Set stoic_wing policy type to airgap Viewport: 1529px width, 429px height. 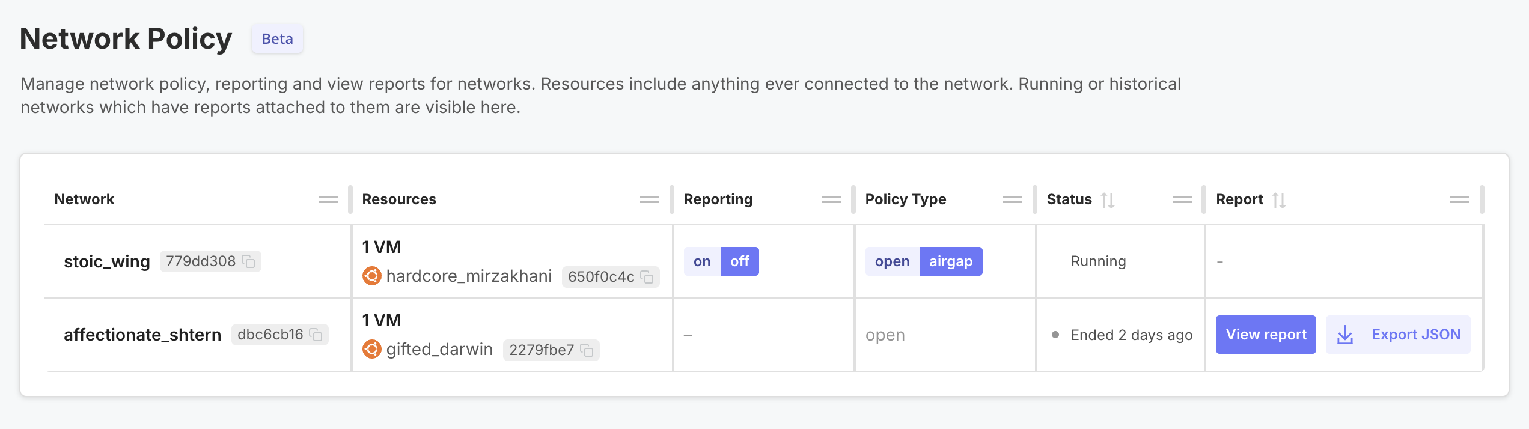(x=950, y=261)
